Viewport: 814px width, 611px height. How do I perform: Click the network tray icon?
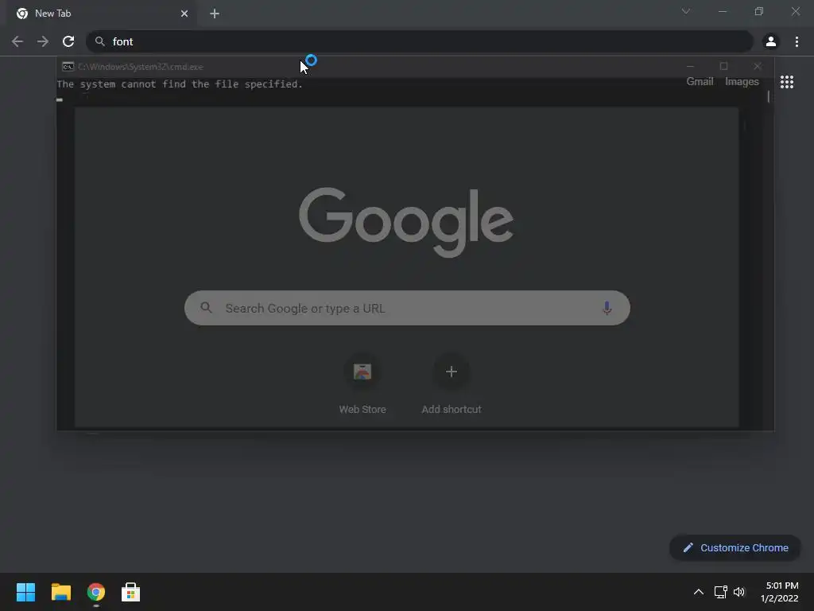pyautogui.click(x=720, y=592)
